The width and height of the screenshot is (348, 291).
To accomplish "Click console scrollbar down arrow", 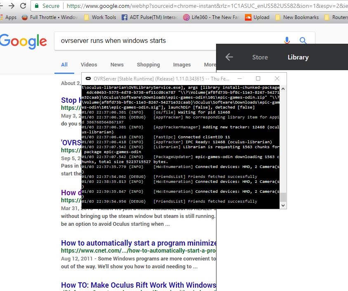I will pyautogui.click(x=283, y=206).
